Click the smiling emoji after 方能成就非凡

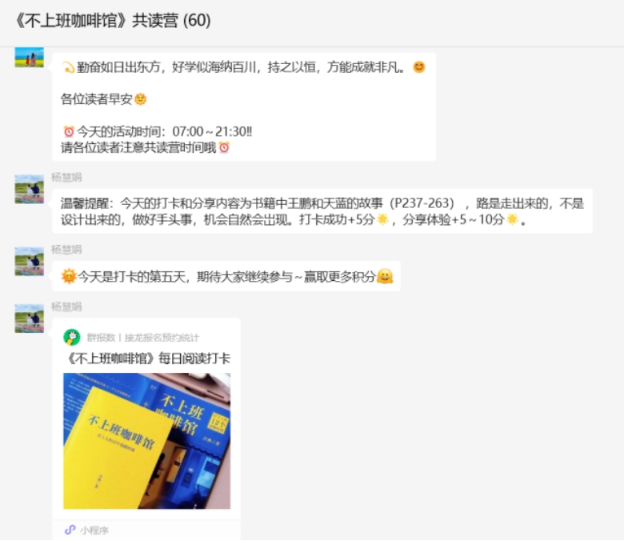(418, 67)
